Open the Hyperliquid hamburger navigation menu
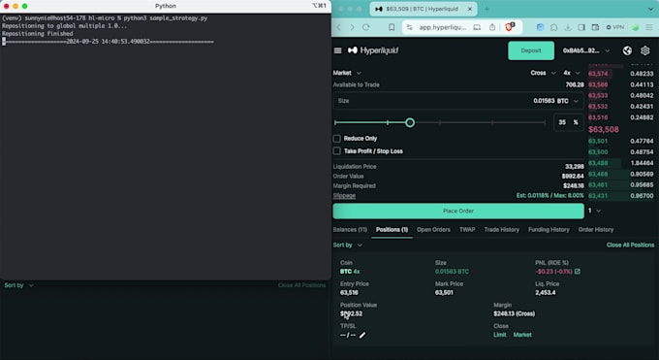Image resolution: width=659 pixels, height=360 pixels. coord(337,50)
